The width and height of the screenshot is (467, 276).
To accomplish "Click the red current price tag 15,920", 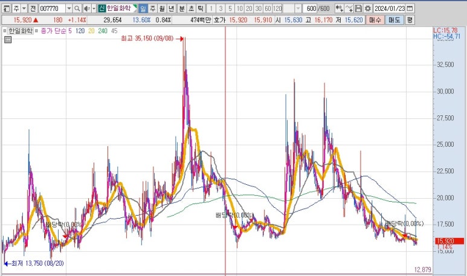I will pos(449,241).
